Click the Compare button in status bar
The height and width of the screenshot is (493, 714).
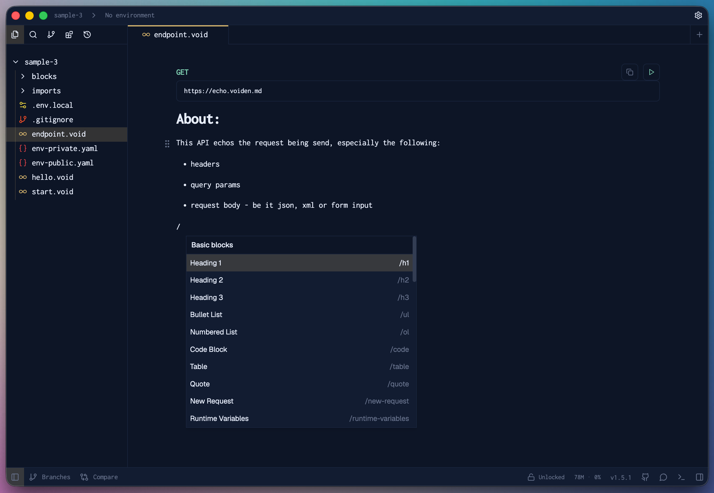99,477
